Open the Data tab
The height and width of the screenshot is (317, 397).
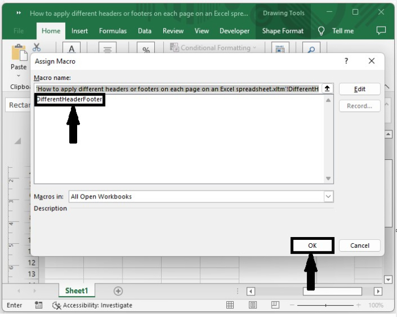click(145, 31)
